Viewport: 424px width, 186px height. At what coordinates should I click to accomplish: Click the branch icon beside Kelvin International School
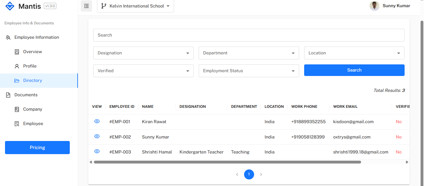[x=104, y=6]
